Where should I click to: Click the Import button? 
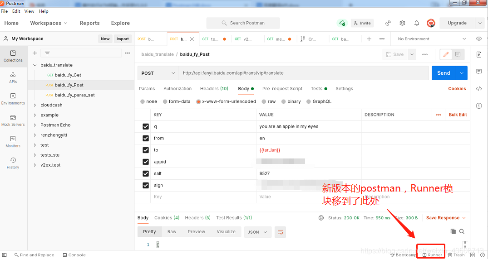coord(123,39)
